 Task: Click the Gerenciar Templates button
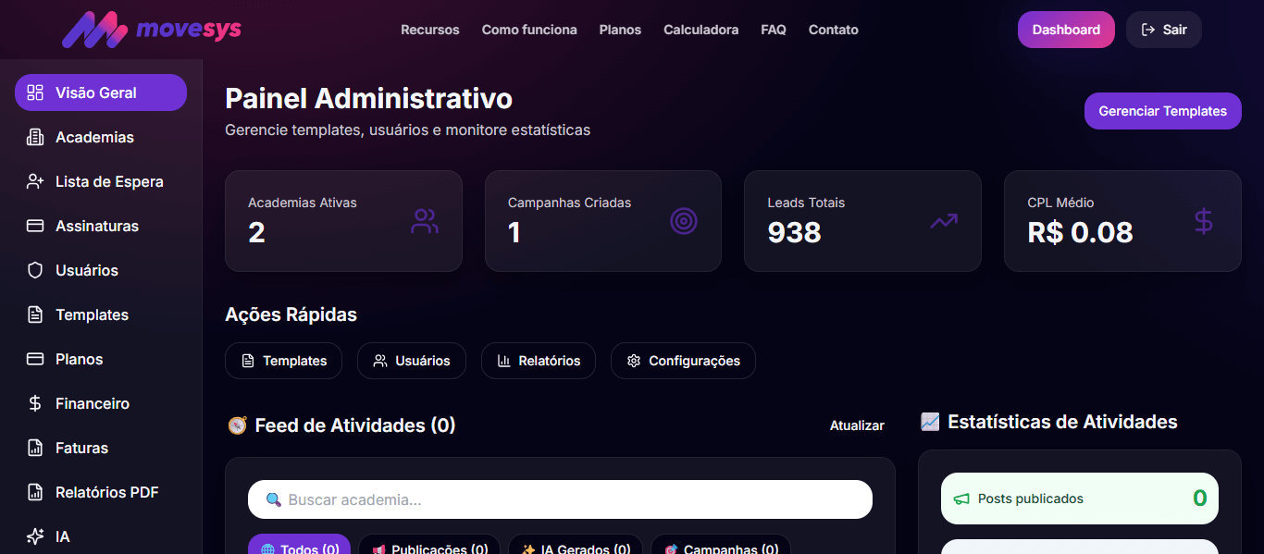pos(1162,111)
